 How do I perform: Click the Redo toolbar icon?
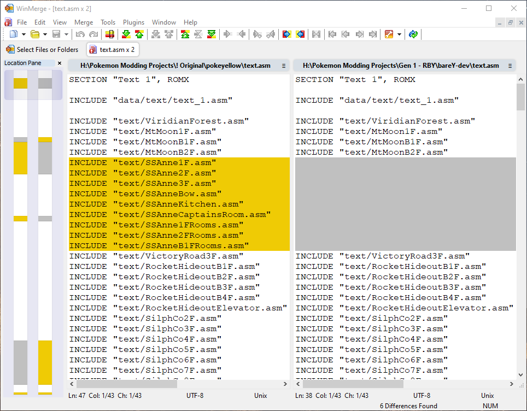93,34
